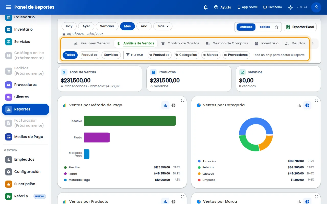The height and width of the screenshot is (204, 327).
Task: Open the Más period dropdown
Action: pos(163,26)
